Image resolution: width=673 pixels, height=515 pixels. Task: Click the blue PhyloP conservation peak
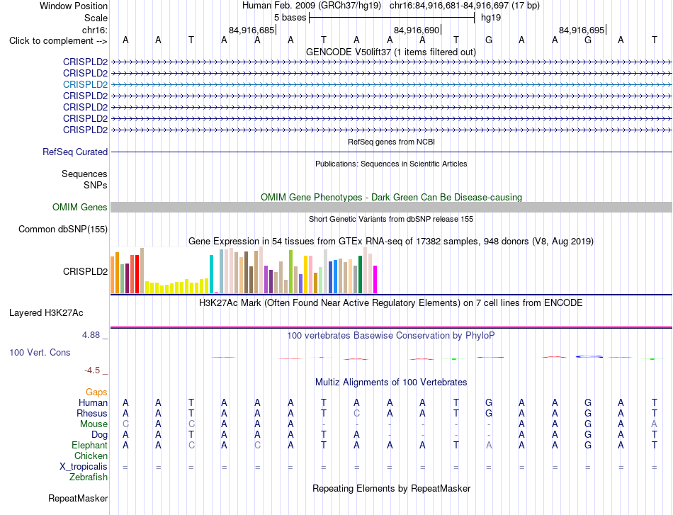click(589, 356)
